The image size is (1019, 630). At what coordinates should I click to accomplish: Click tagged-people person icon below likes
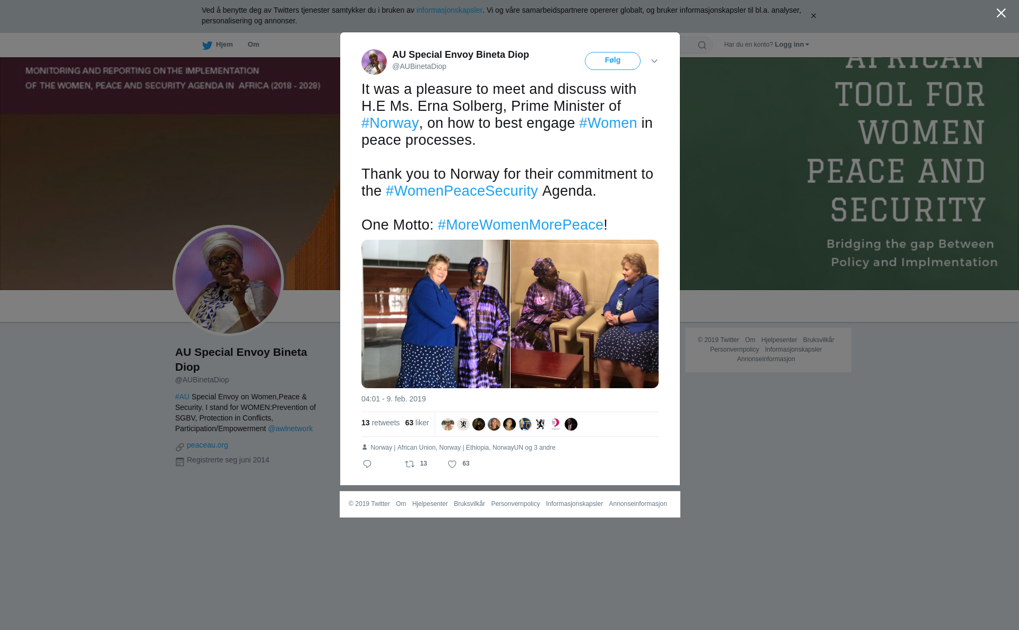click(365, 447)
